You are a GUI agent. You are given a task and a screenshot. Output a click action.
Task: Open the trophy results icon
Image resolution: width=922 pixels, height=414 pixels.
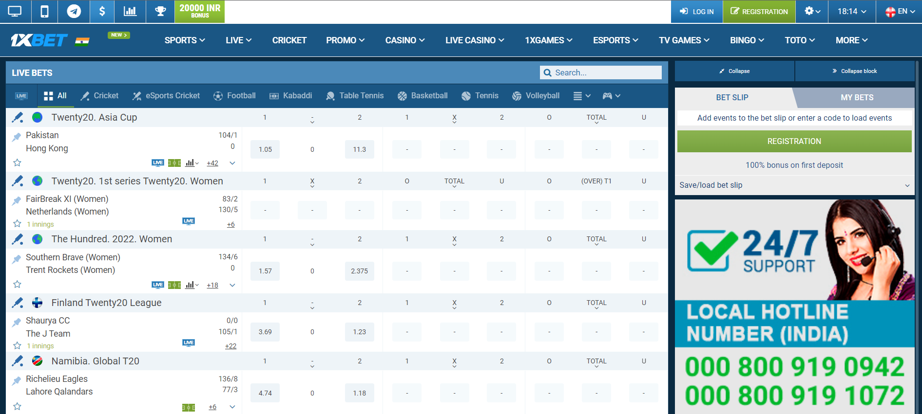[160, 11]
